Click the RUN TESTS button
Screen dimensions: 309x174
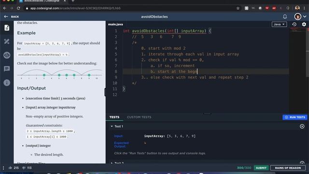tap(295, 117)
